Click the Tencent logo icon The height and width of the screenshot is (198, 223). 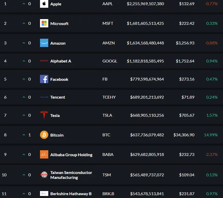44,97
